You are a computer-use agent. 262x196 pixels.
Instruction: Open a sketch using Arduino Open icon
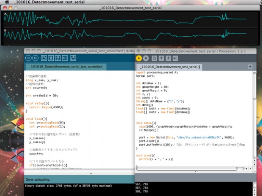tap(51, 58)
